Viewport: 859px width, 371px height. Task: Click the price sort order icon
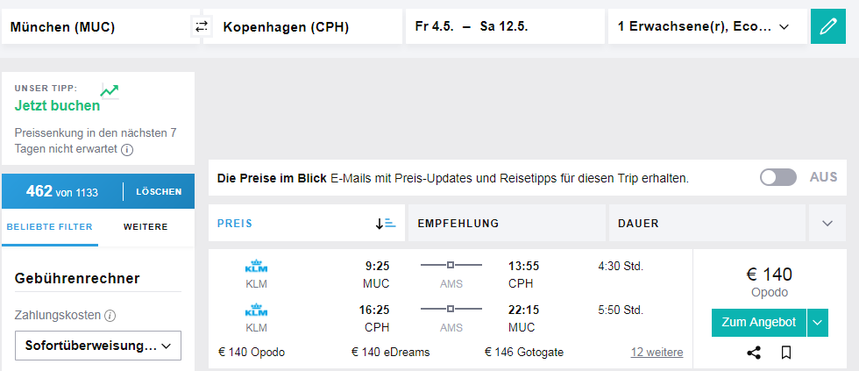coord(386,224)
